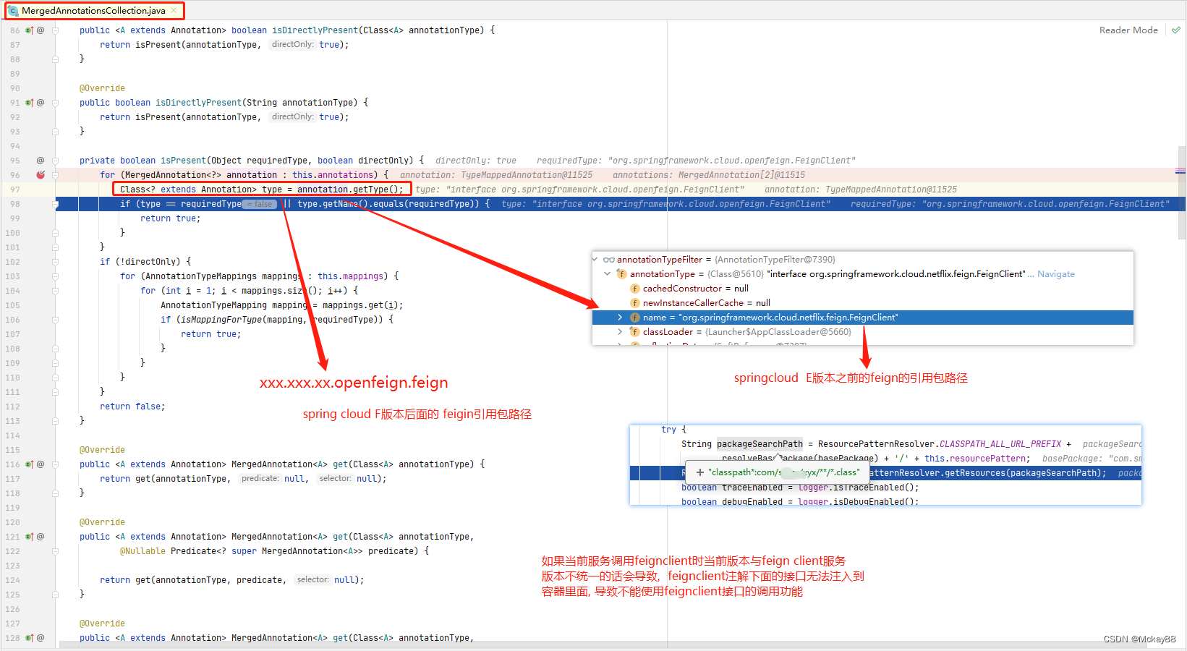Expand the classLoader node in the debugger popup
This screenshot has width=1187, height=651.
(x=620, y=332)
